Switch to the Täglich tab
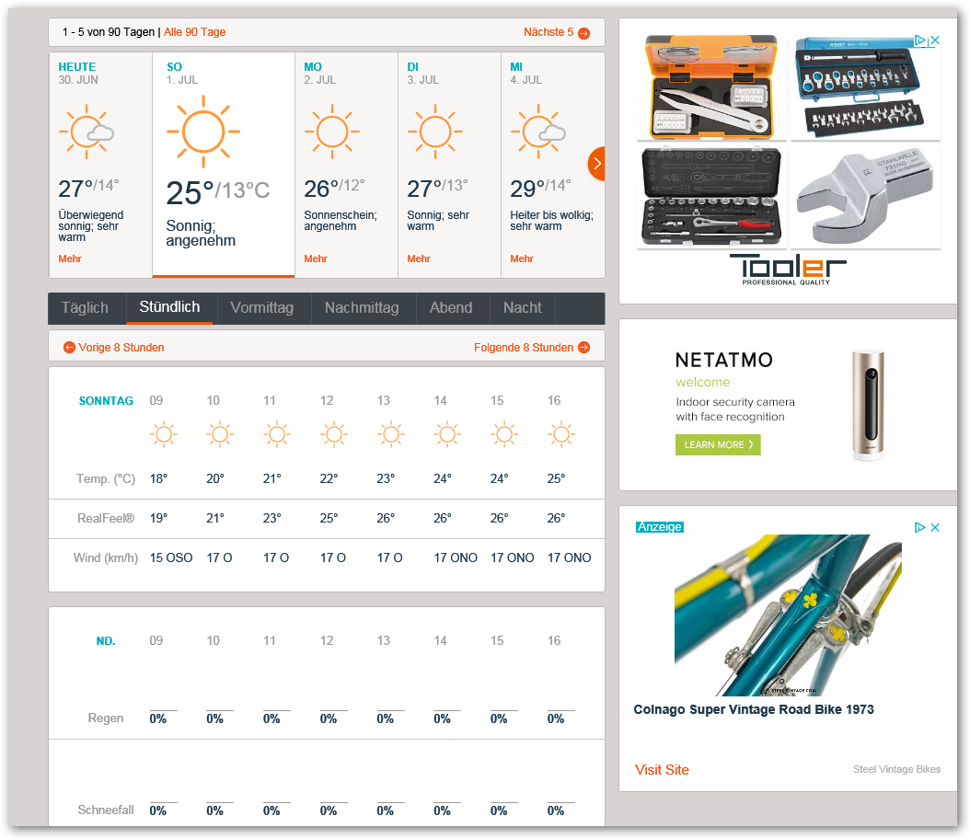 tap(86, 308)
